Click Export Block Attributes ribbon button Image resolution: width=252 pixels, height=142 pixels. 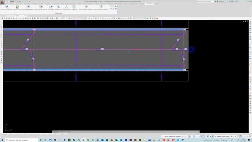point(7,8)
